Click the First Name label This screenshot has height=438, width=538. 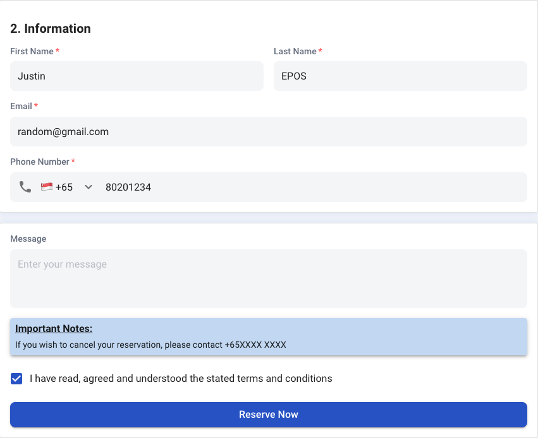click(x=32, y=51)
